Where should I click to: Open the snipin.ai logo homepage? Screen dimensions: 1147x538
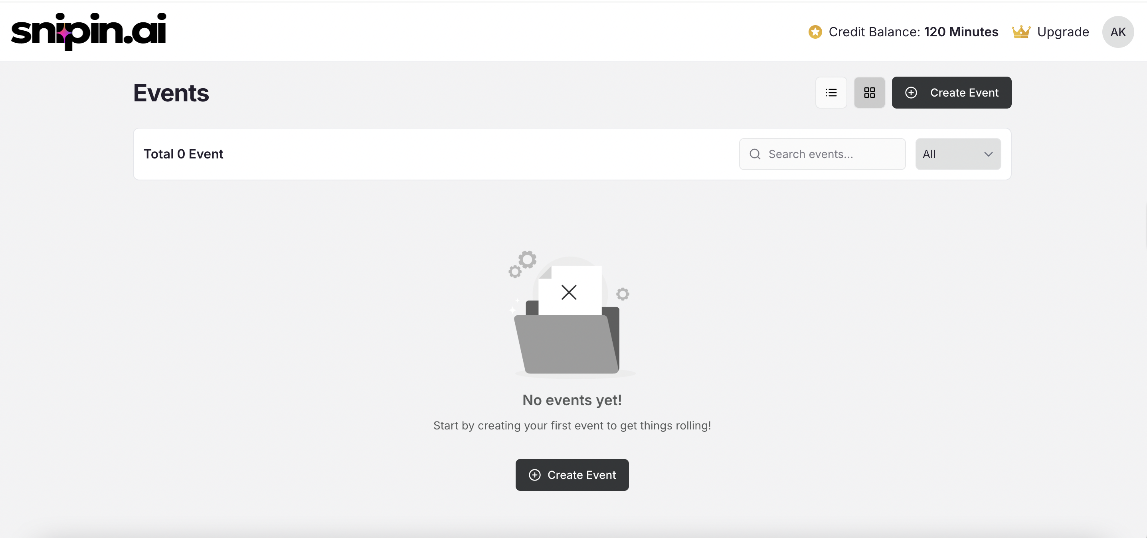[89, 31]
